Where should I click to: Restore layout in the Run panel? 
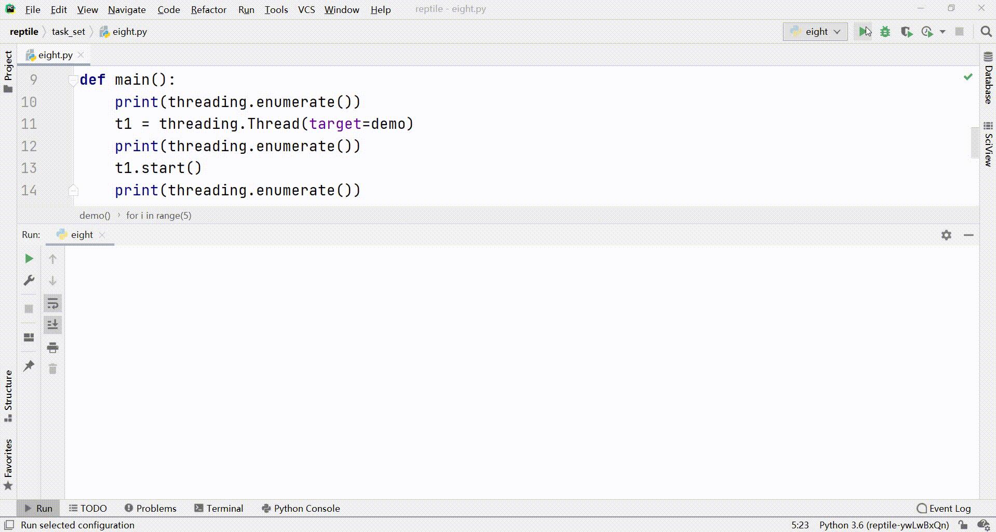coord(29,338)
